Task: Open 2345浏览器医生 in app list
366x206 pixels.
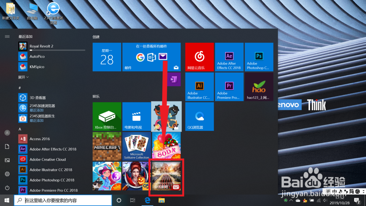Action: [x=52, y=118]
